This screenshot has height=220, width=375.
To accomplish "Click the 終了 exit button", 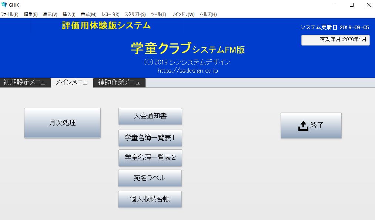I will pyautogui.click(x=311, y=126).
